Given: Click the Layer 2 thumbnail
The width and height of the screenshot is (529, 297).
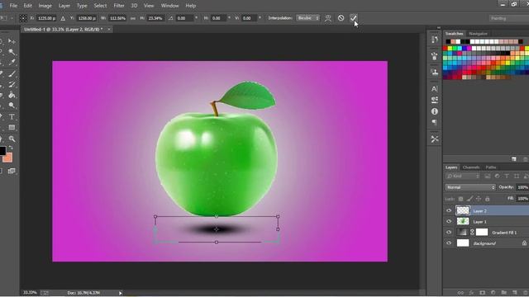Looking at the screenshot, I should pos(463,210).
